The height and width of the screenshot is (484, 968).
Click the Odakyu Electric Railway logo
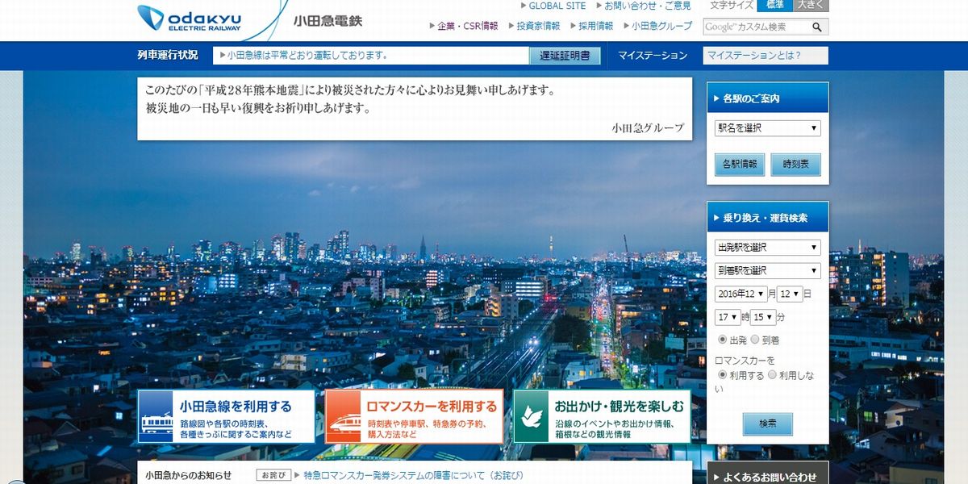pos(189,18)
